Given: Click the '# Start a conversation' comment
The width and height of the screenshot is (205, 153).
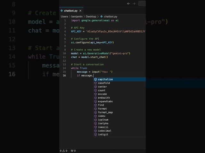Looking at the screenshot, I should 87,64.
